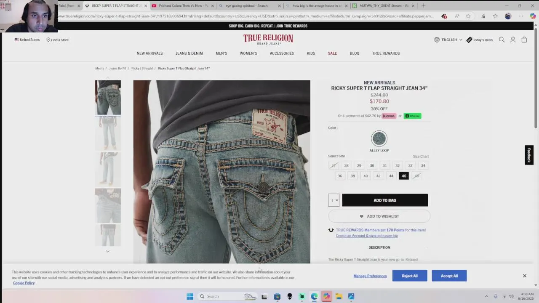This screenshot has height=303, width=539.
Task: Show hidden system tray icons
Action: click(486, 296)
